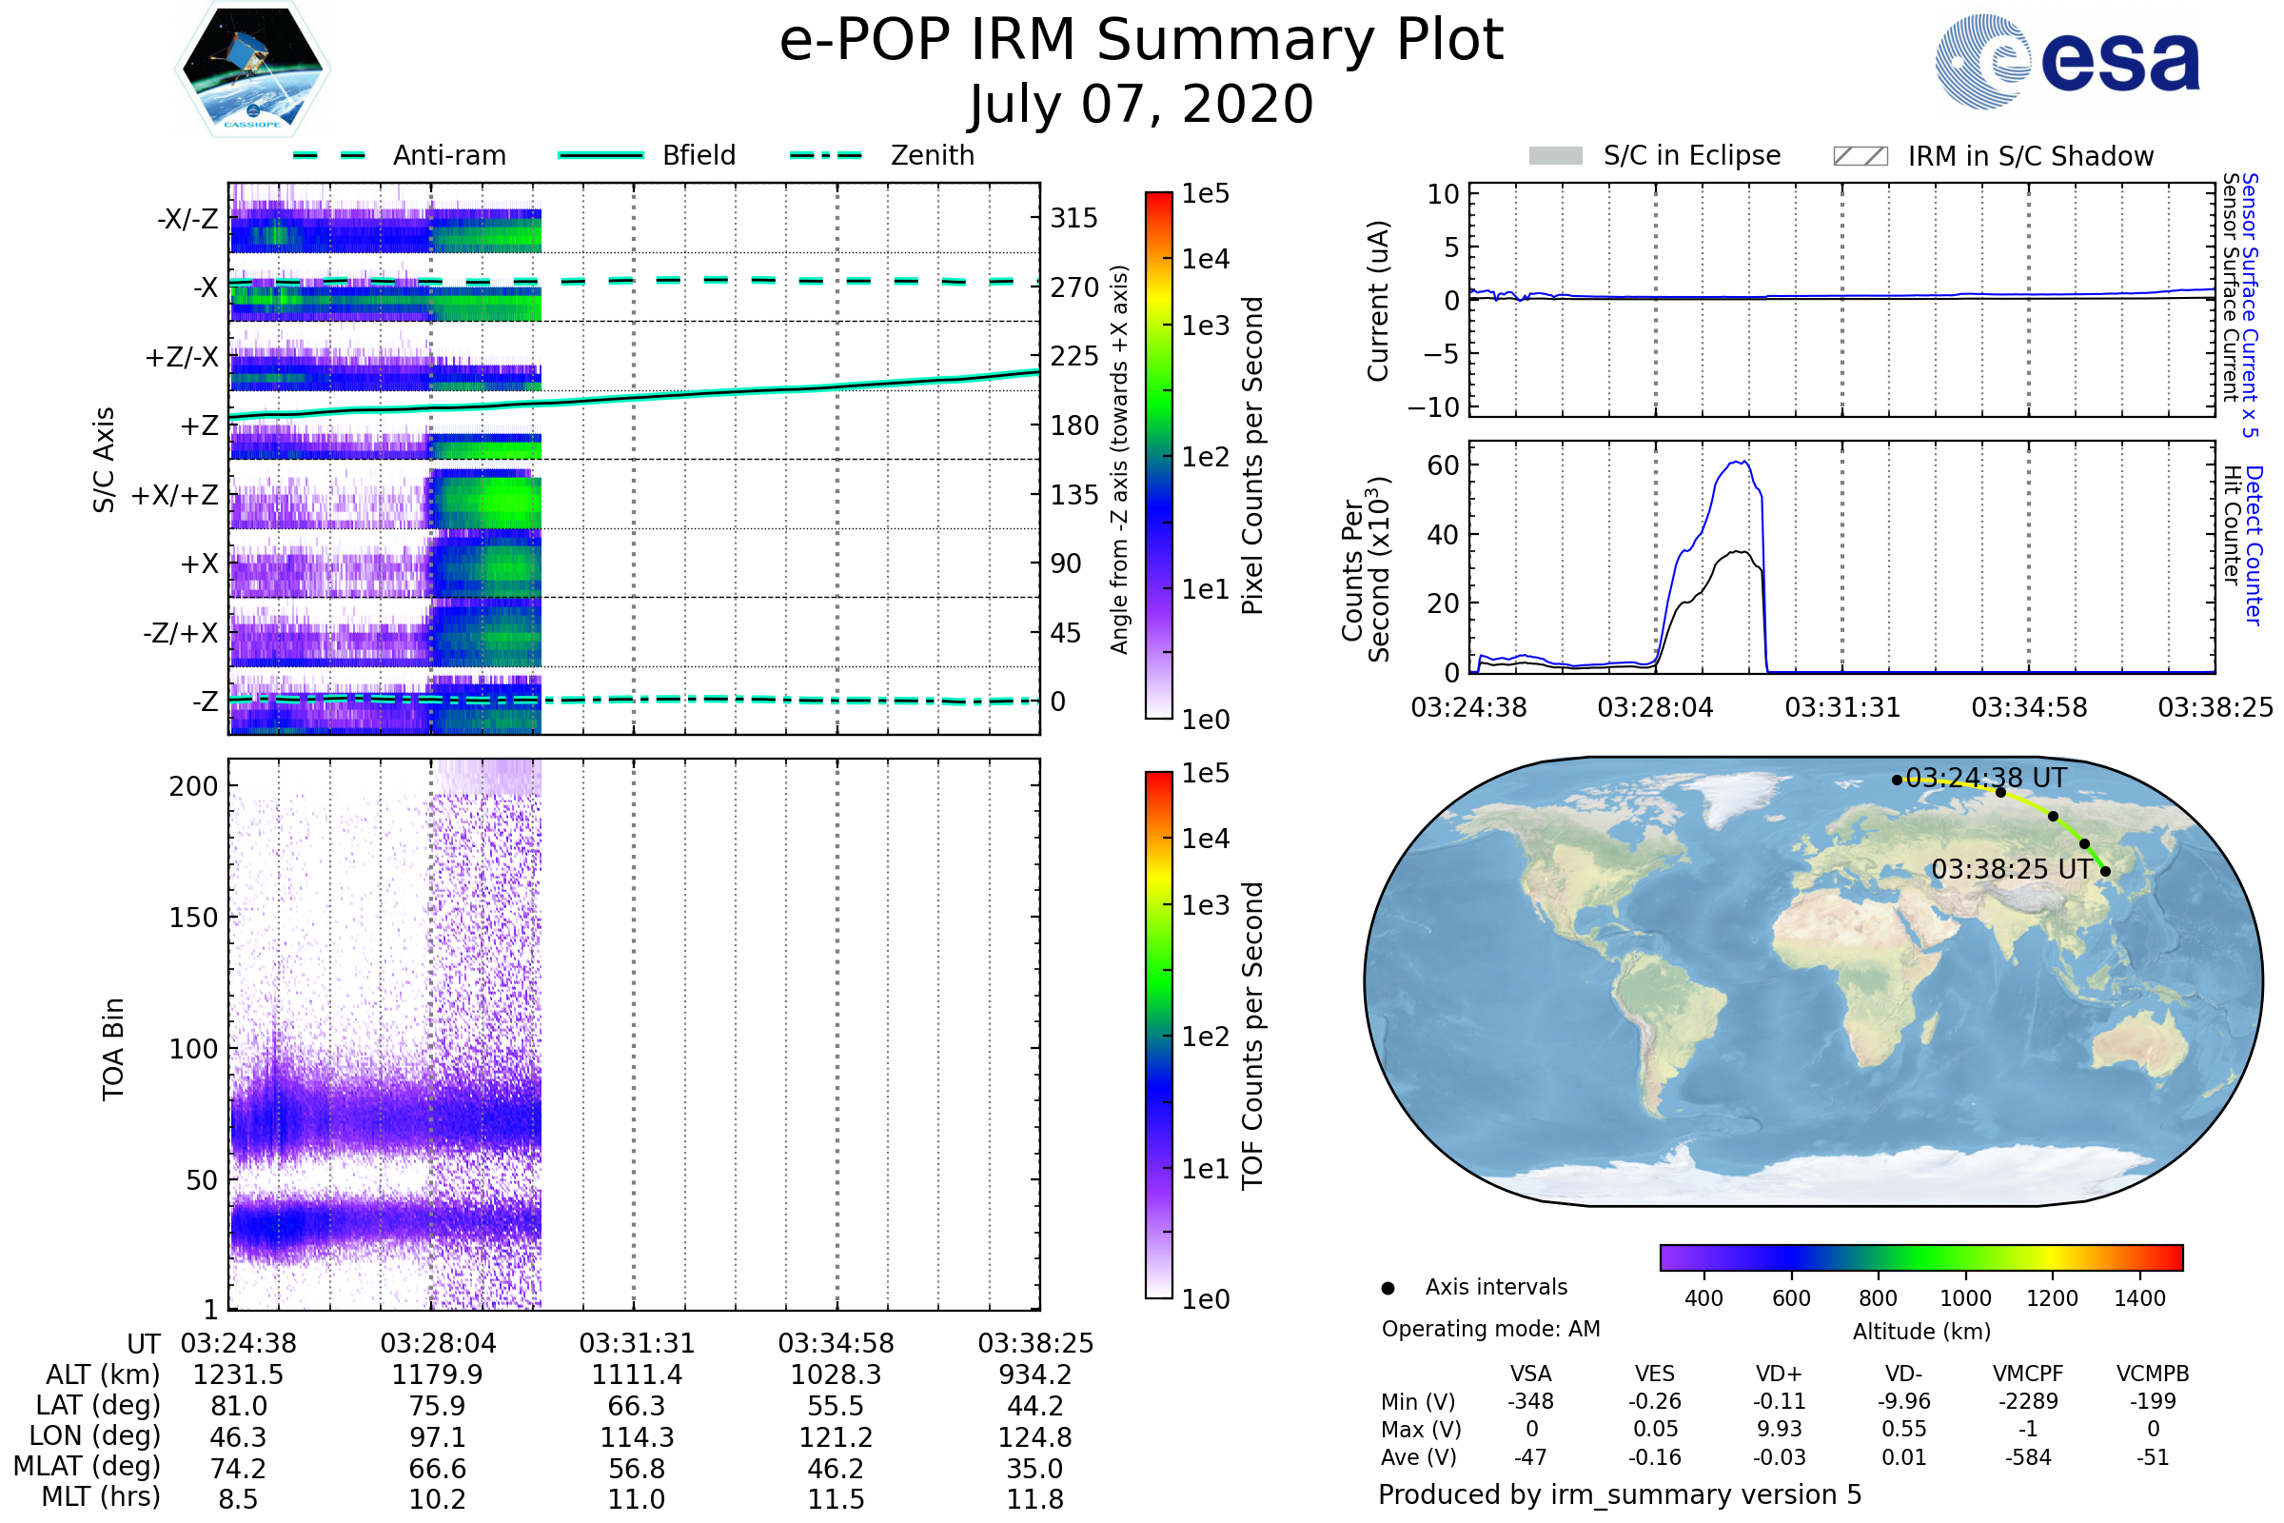The width and height of the screenshot is (2284, 1523).
Task: Click the Axis intervals black dot marker
Action: pyautogui.click(x=1388, y=1289)
